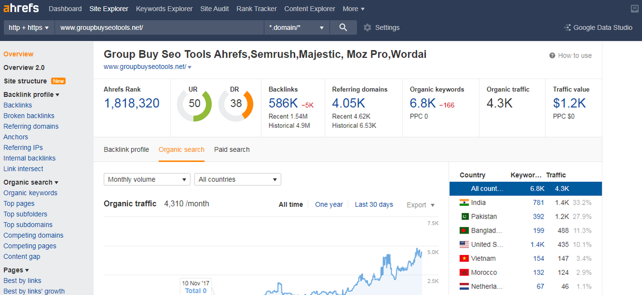Select the All countries table row
This screenshot has height=295, width=642.
[x=525, y=189]
